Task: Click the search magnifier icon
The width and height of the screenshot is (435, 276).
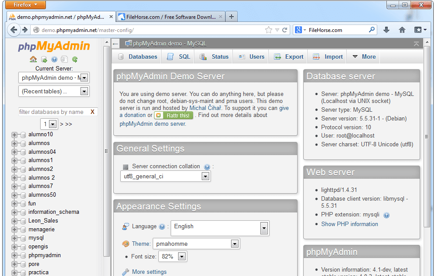Action: 372,30
